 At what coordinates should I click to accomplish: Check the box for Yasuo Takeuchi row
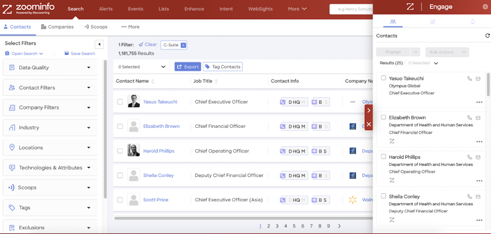[x=120, y=102]
